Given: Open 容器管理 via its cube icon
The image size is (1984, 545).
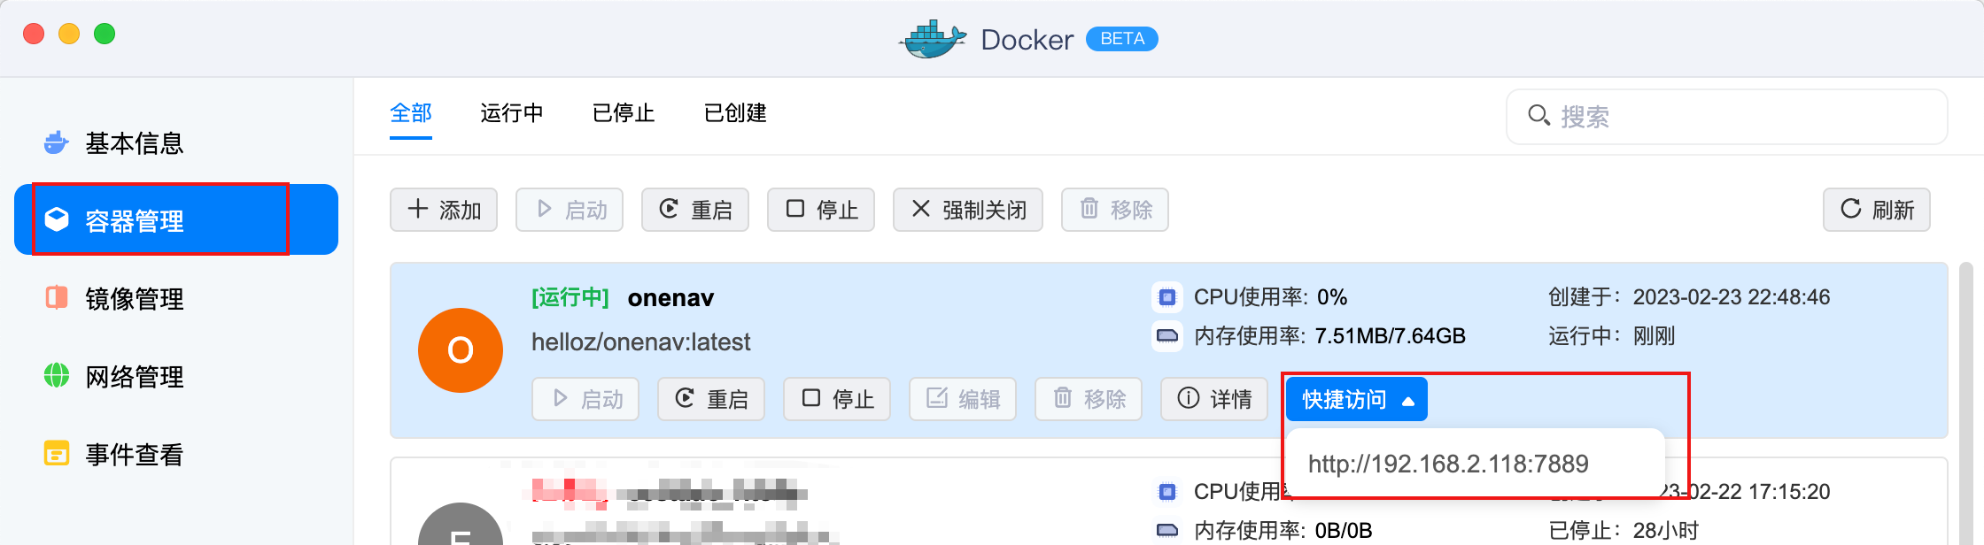Looking at the screenshot, I should pyautogui.click(x=57, y=220).
